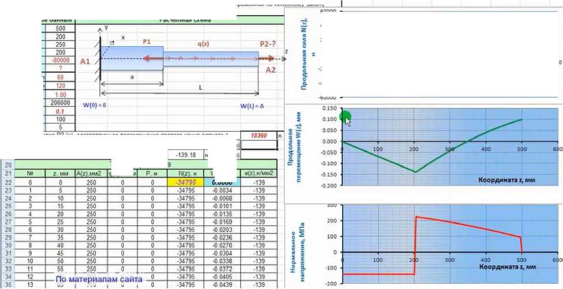This screenshot has width=563, height=289.
Task: Select the P1 label in the scheme
Action: click(x=146, y=42)
